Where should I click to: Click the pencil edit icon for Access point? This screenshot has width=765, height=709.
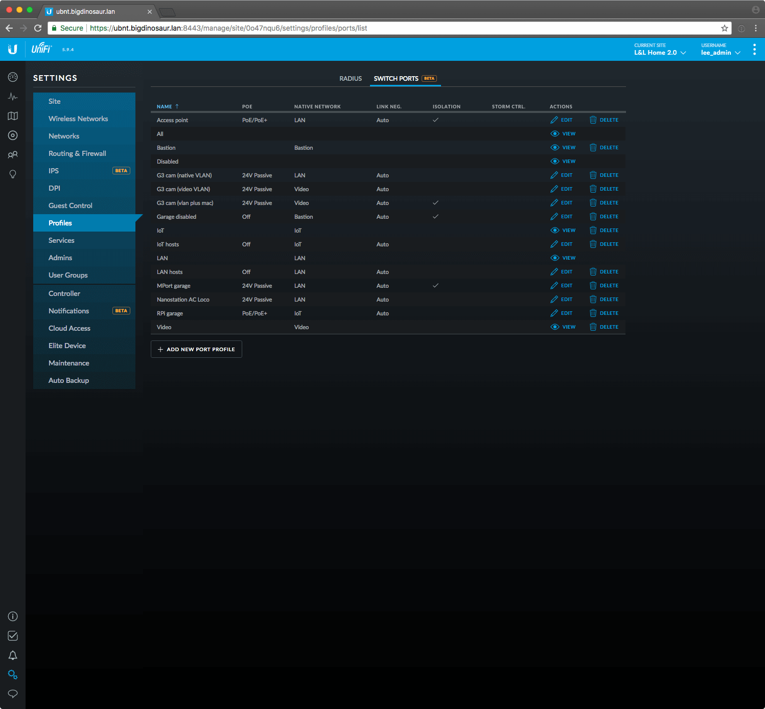click(554, 120)
